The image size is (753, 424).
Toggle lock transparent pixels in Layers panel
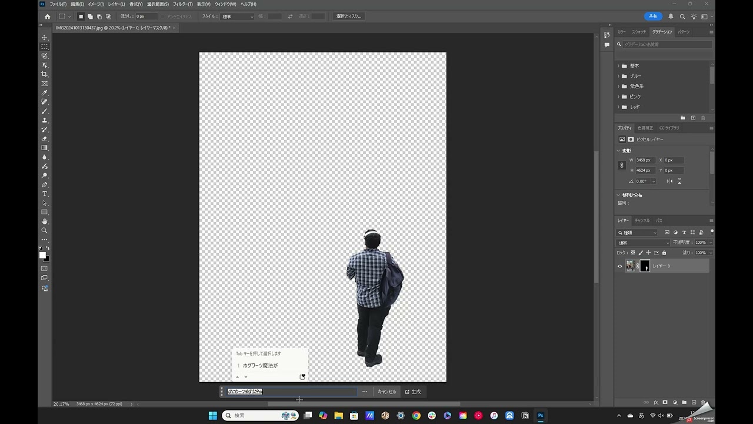[x=633, y=253]
